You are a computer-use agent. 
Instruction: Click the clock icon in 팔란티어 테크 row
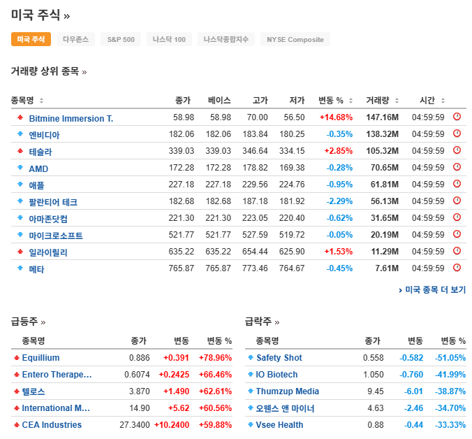(457, 201)
